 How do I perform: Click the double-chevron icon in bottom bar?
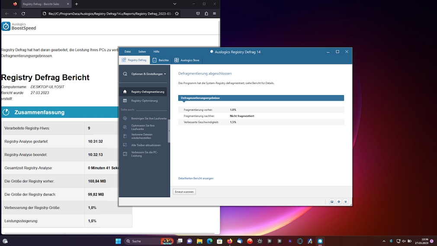point(346,202)
